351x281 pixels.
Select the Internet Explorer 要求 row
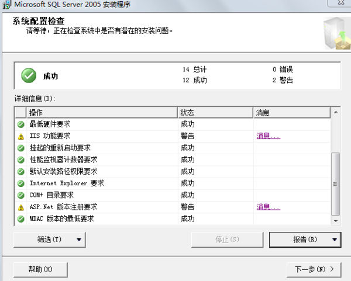coord(173,183)
